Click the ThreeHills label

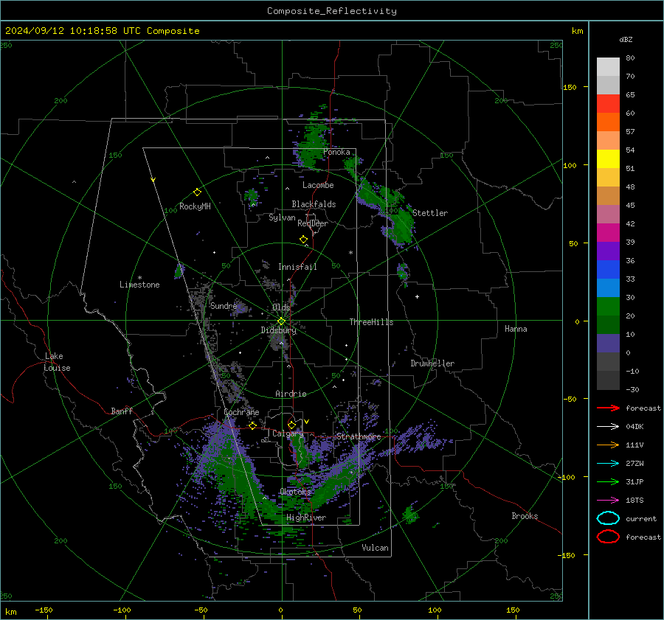coord(371,322)
